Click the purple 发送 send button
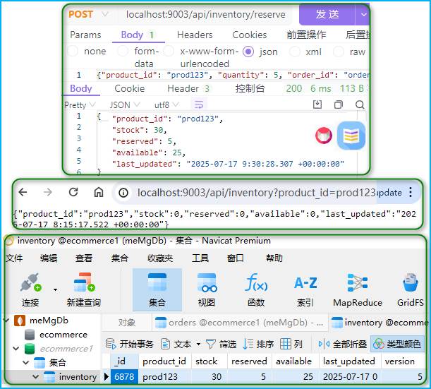Screen dimensions: 431x389 point(327,14)
